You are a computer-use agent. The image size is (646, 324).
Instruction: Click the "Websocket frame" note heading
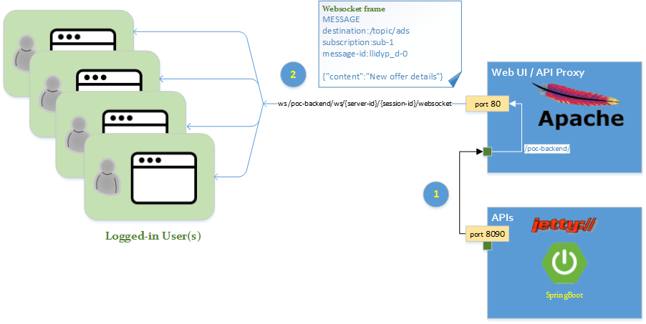click(354, 9)
